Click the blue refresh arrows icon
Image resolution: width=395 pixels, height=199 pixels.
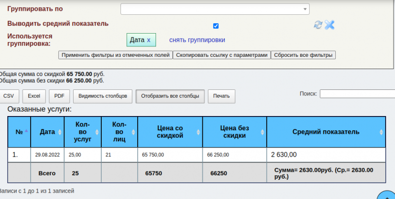318,25
